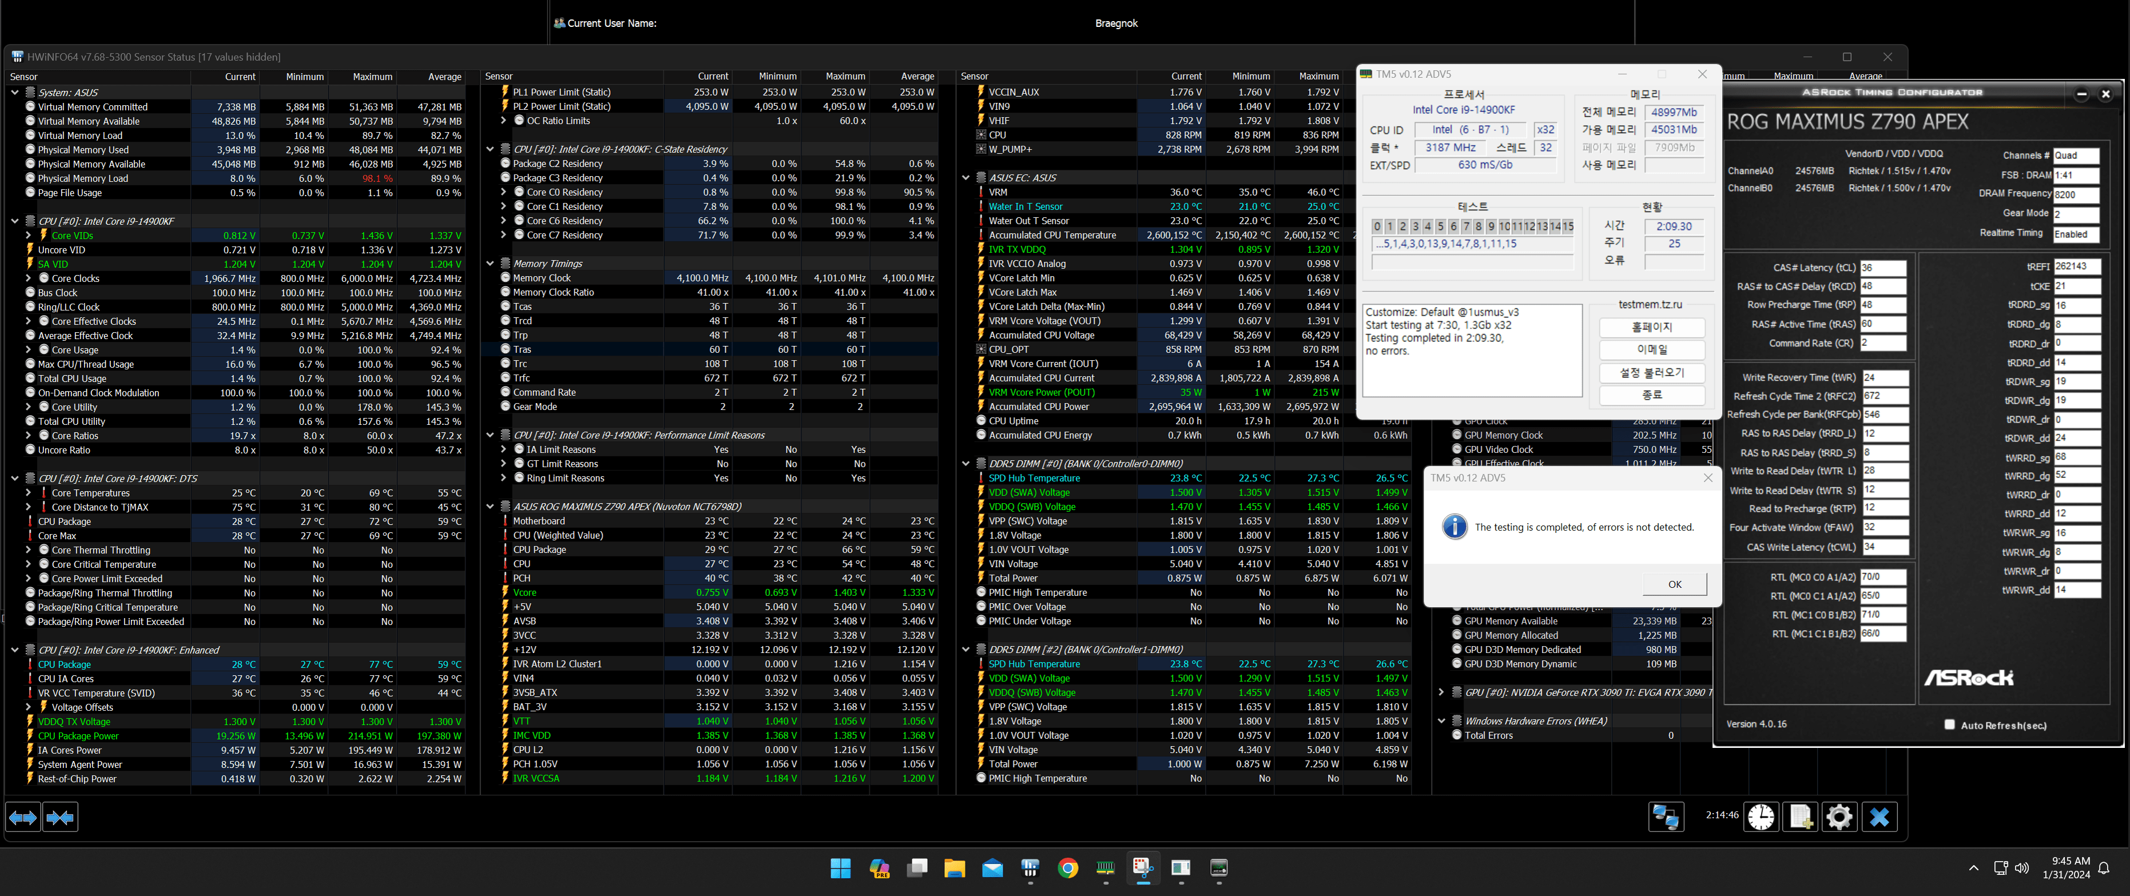Collapse the Memory Timings group
This screenshot has width=2130, height=896.
490,264
